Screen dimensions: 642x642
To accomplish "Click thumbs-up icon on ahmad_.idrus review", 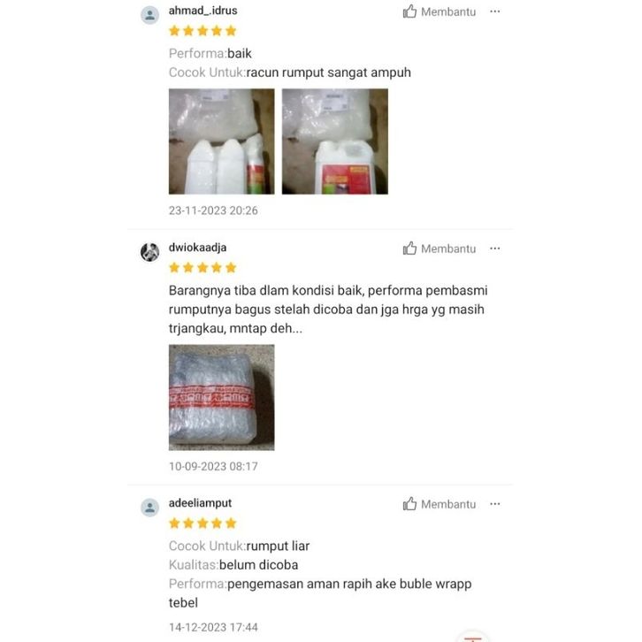I will coord(409,11).
